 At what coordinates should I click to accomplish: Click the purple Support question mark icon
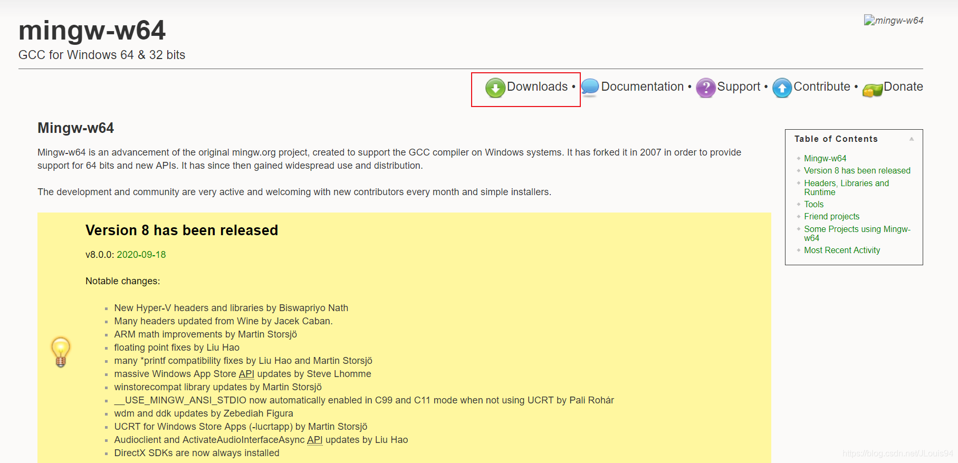pyautogui.click(x=706, y=88)
